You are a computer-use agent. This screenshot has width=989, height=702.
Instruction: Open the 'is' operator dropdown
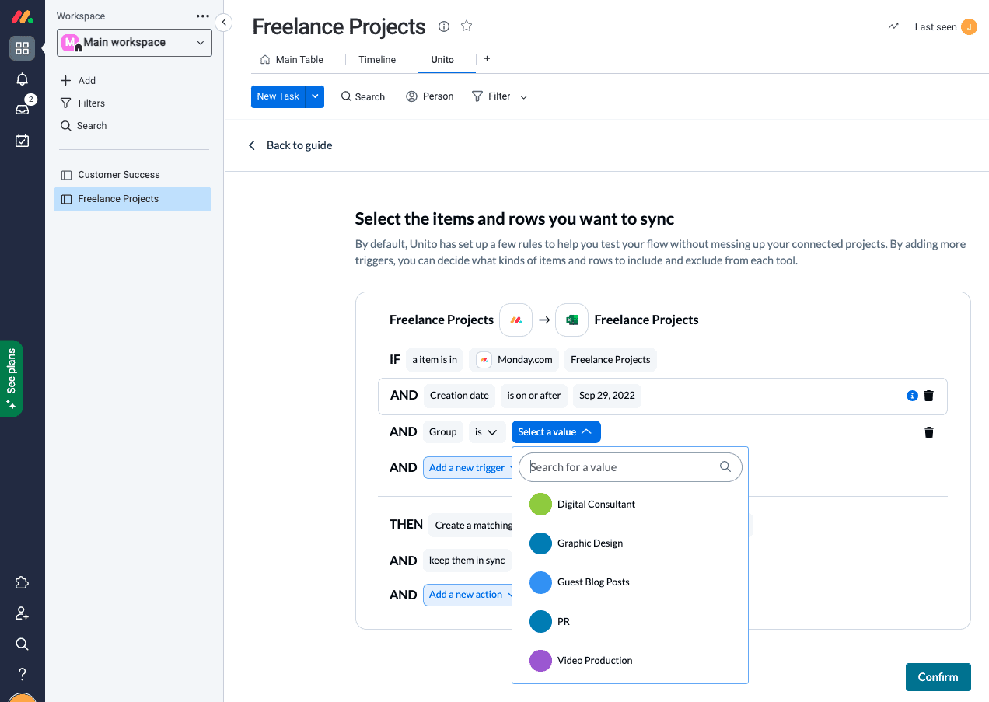point(487,432)
